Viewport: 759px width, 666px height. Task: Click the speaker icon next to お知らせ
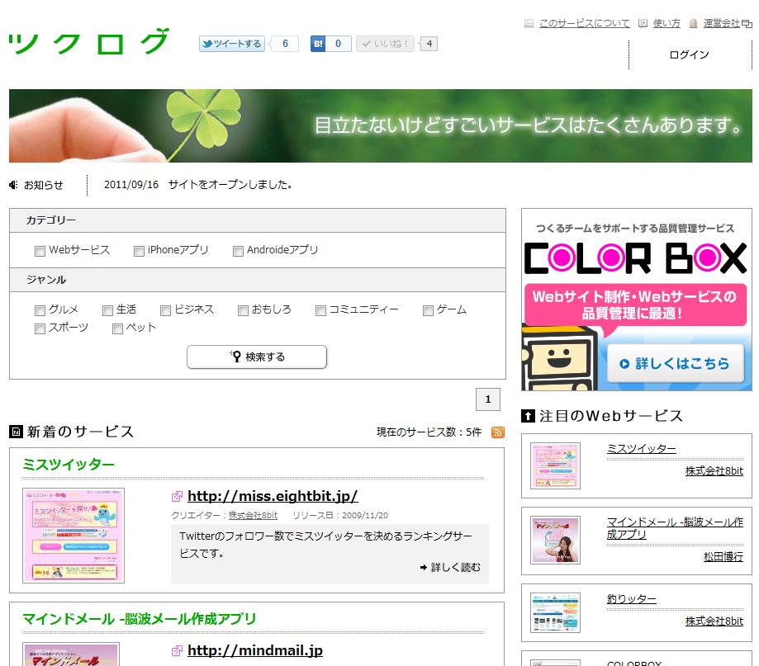click(x=14, y=185)
